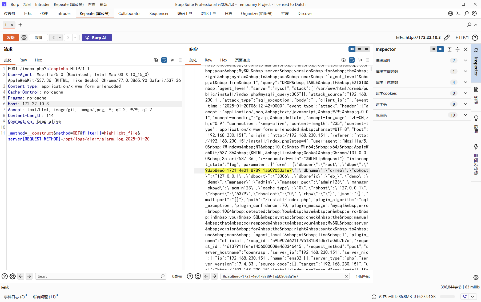Collapse all Inspector sections icon
Viewport: 481px width, 302px height.
[x=458, y=49]
